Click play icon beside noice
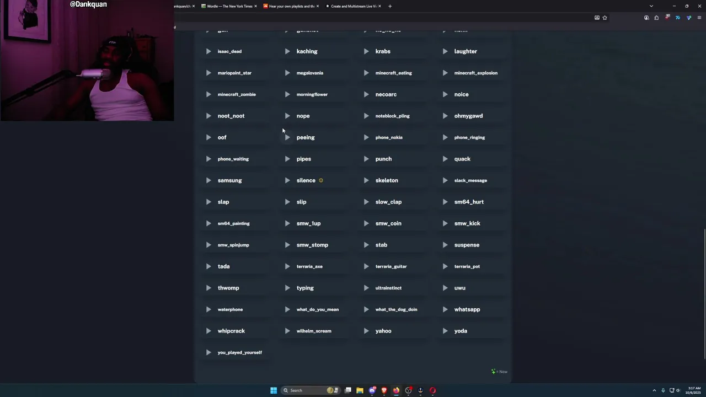This screenshot has width=706, height=397. 445,94
